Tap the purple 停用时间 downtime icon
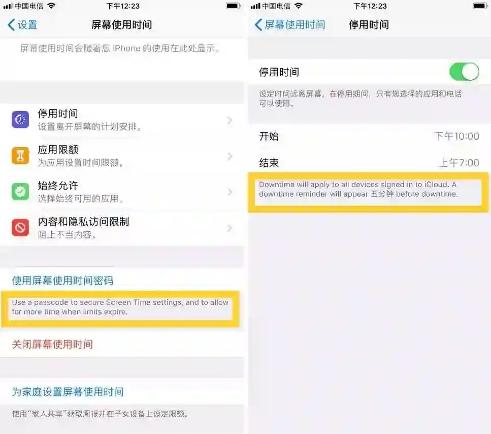The width and height of the screenshot is (491, 434). click(20, 119)
